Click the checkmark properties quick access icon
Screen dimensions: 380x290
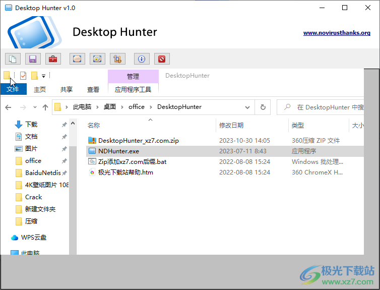(23, 76)
